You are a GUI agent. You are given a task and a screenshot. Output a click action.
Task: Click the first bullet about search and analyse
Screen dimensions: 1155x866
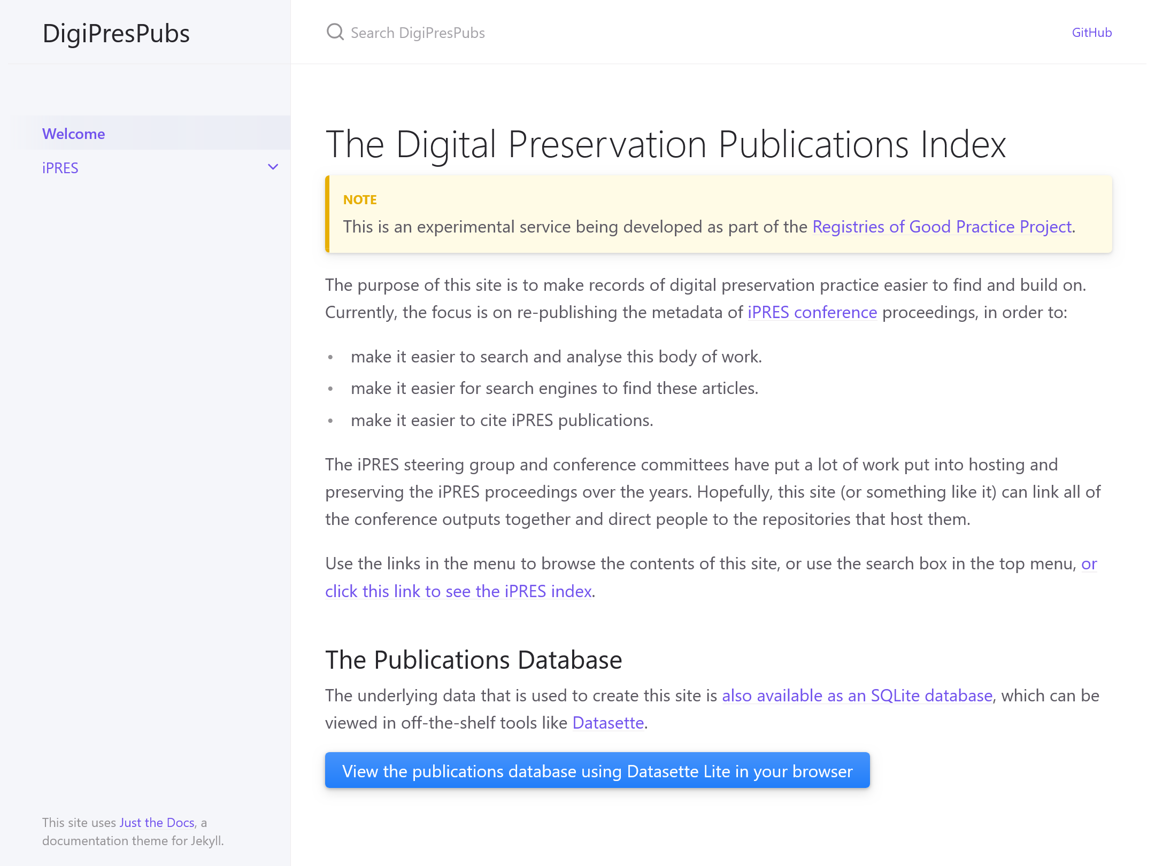point(556,357)
